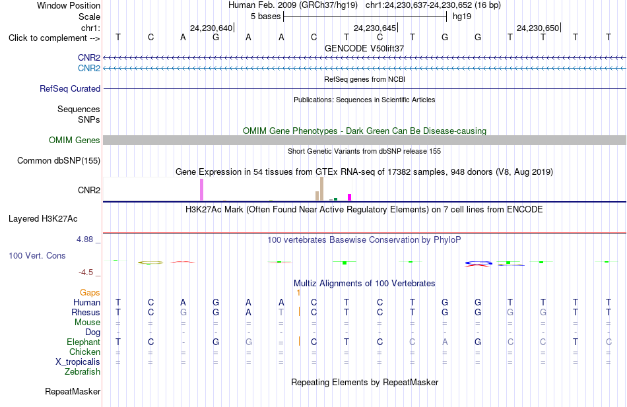This screenshot has width=627, height=407.
Task: Click the orange insertion bar in Rhesus row
Action: [299, 311]
